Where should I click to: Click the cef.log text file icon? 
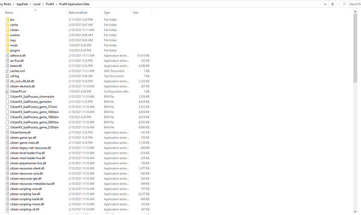[7, 76]
